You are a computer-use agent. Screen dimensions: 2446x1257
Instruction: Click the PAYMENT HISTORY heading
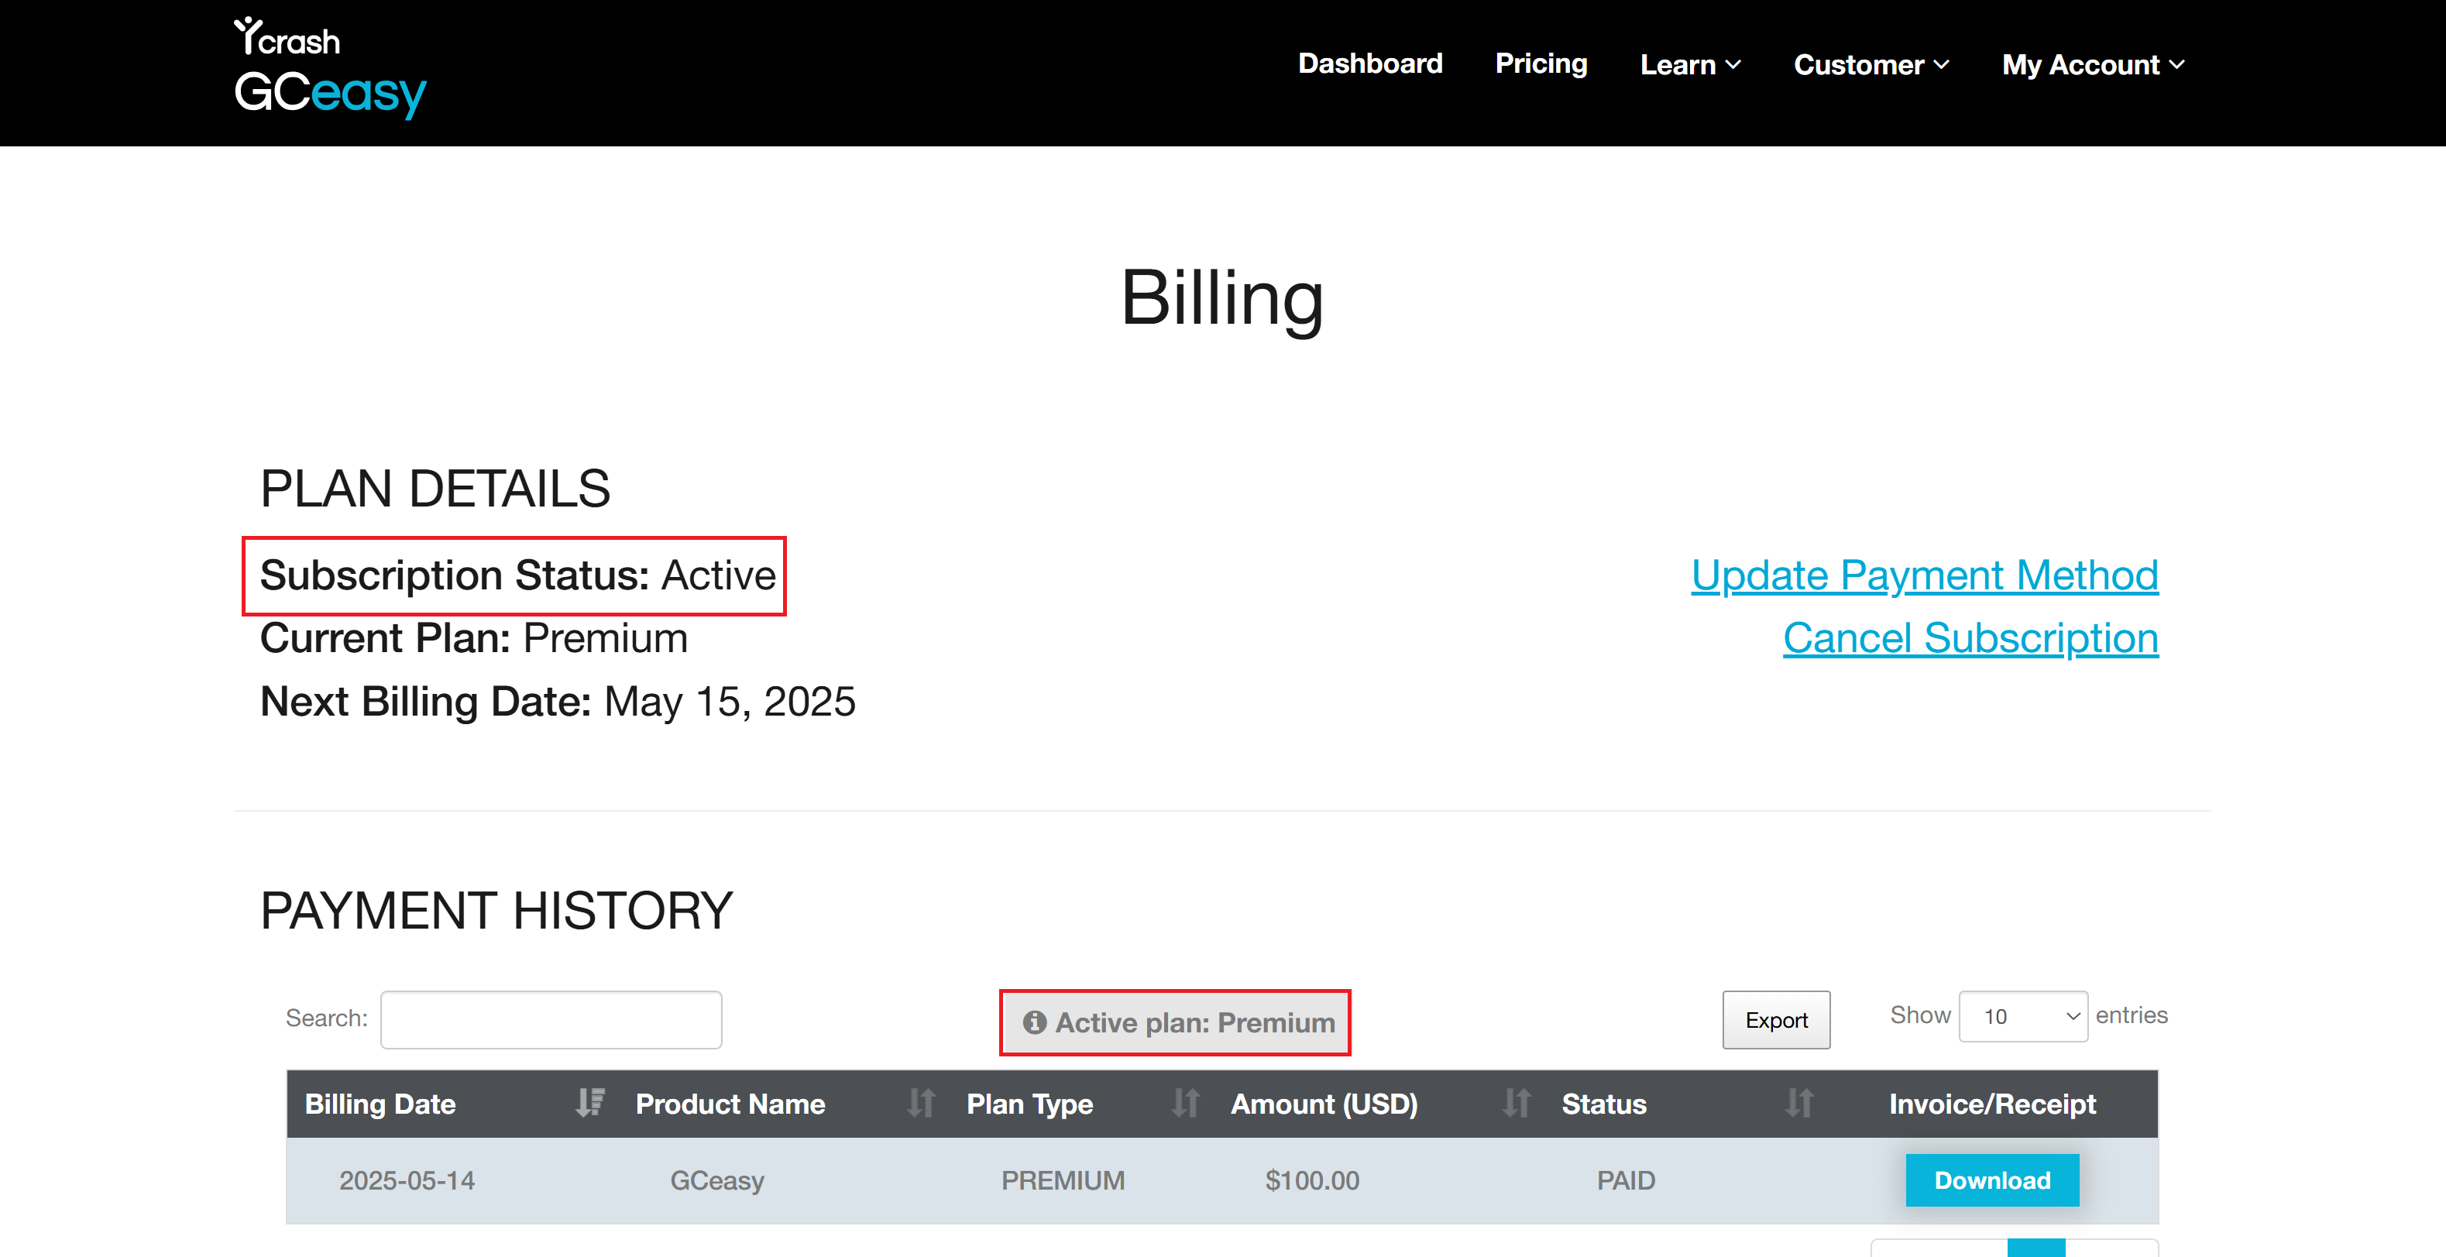[496, 911]
